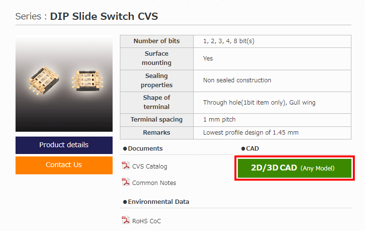The image size is (365, 231).
Task: Click the CAD section heading
Action: [250, 149]
